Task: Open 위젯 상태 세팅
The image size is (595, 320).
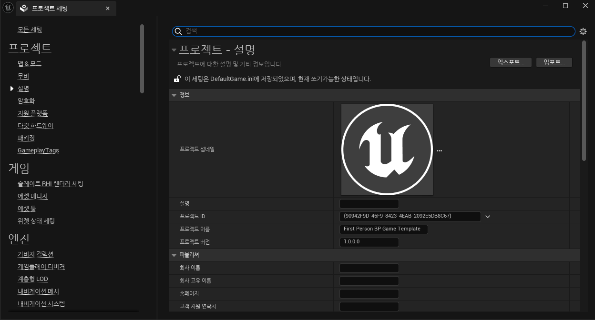Action: click(36, 221)
